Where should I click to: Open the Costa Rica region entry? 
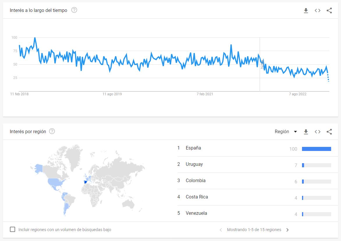(x=197, y=197)
